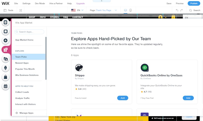This screenshot has width=203, height=121.
Task: Click the Shippo app logo
Action: pyautogui.click(x=79, y=67)
